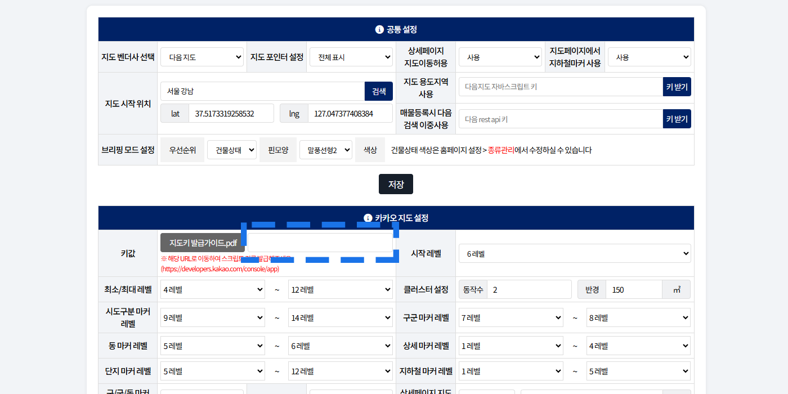Focus the lng coordinate field

tap(350, 113)
